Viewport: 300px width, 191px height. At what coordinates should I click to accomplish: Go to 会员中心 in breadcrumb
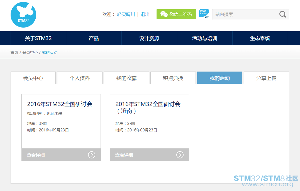point(30,52)
